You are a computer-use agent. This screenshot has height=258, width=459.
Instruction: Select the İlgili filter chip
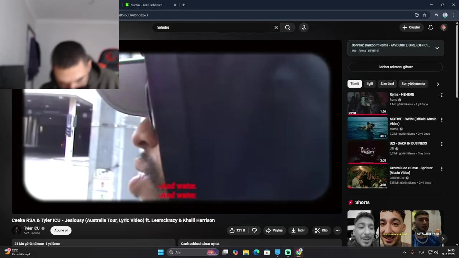click(x=370, y=84)
